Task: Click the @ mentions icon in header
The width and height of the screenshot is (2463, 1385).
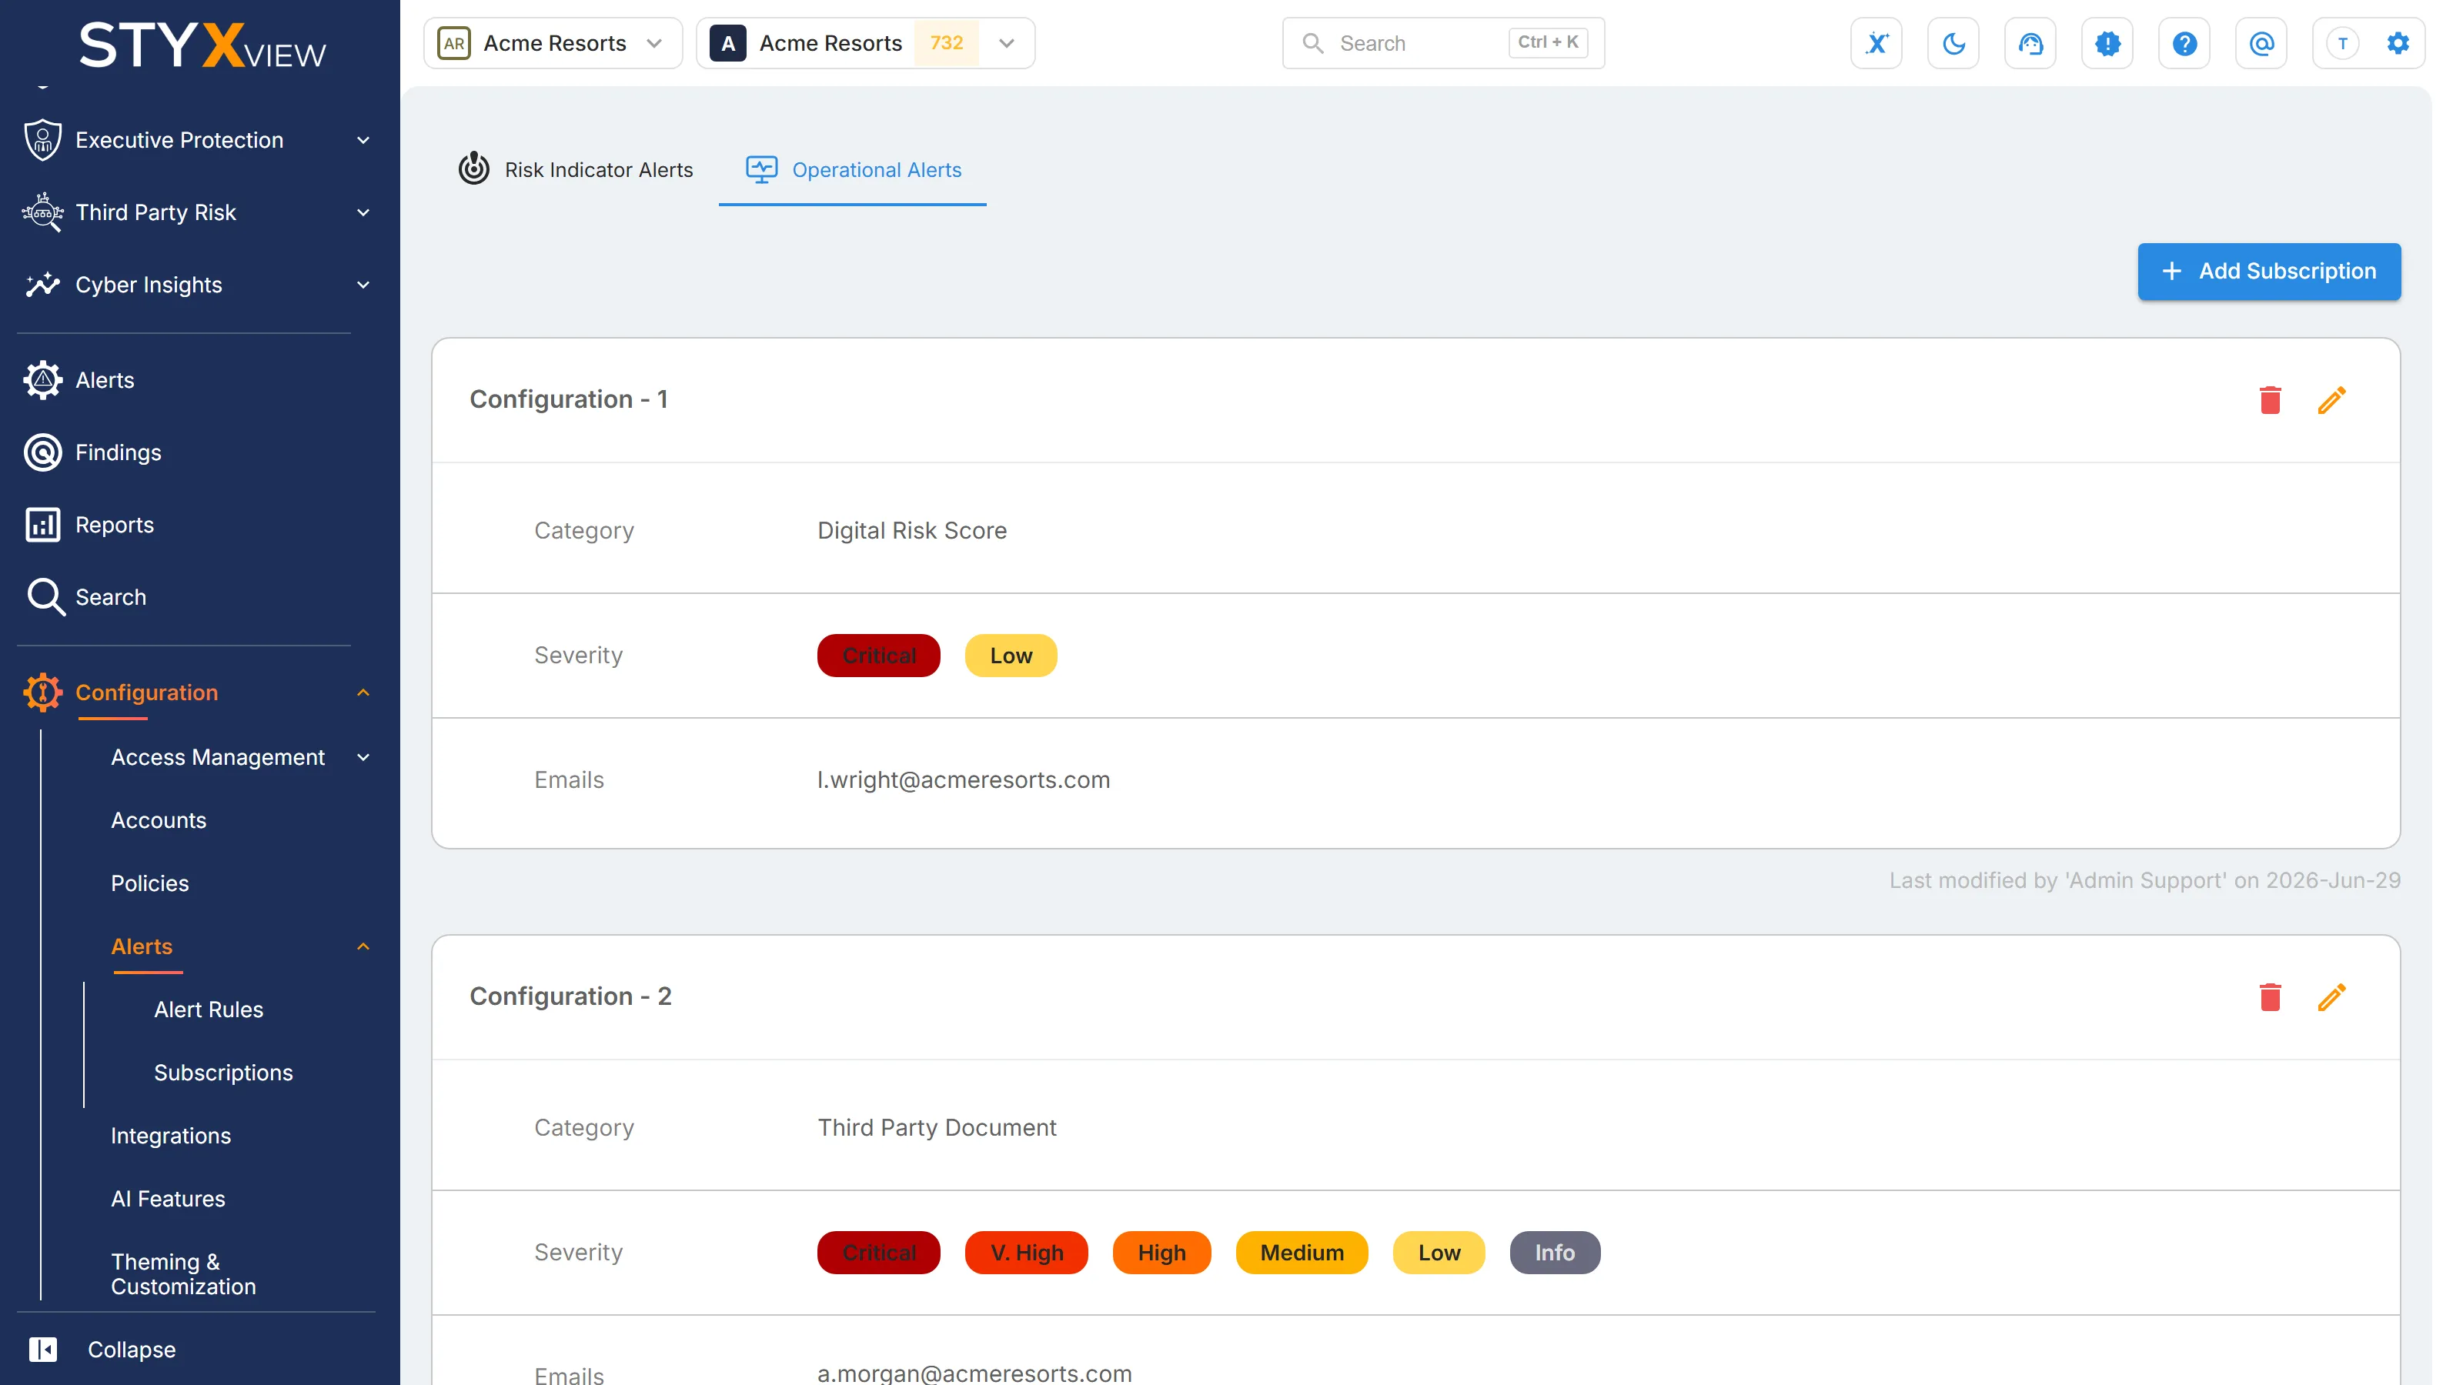Action: (x=2261, y=43)
